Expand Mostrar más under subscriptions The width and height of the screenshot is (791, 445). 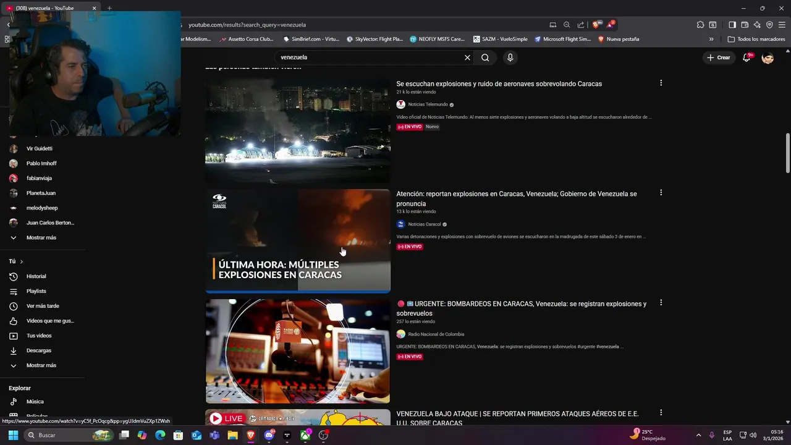click(42, 237)
